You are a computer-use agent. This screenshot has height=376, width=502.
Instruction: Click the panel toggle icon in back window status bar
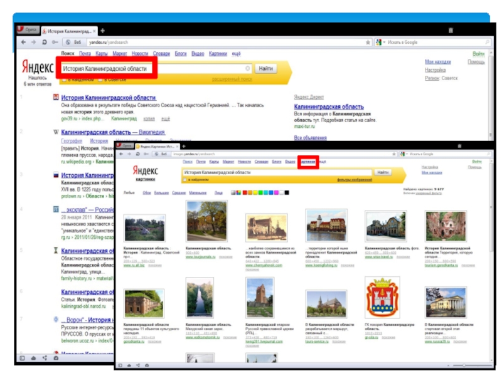23,358
